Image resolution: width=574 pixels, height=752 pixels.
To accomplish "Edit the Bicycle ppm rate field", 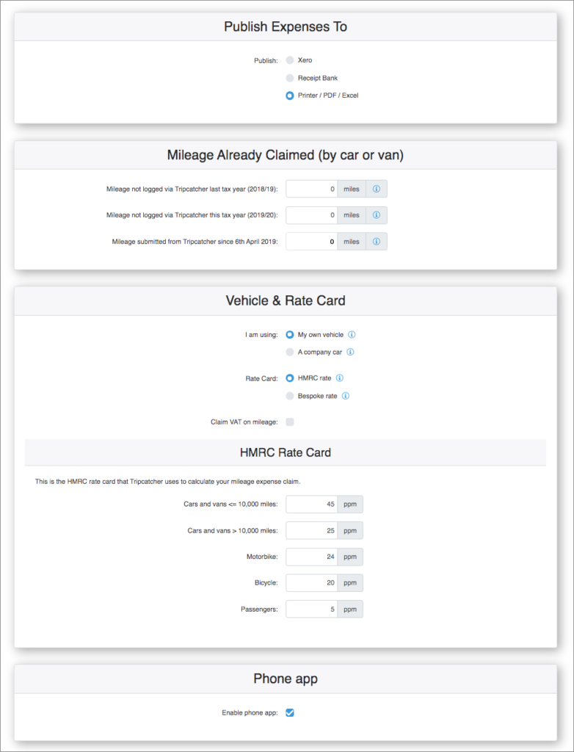I will 312,583.
